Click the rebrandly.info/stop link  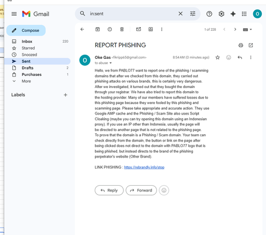[144, 167]
